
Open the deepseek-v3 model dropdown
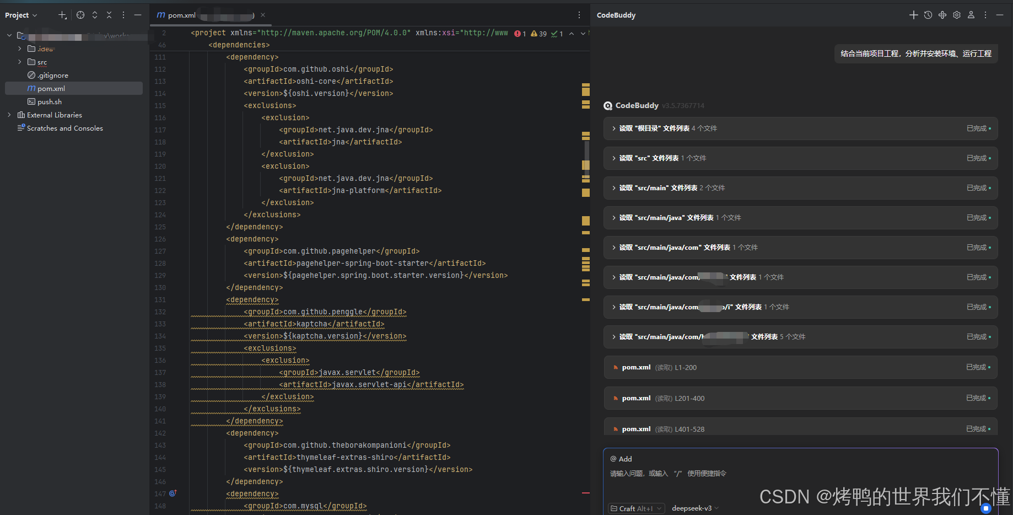[696, 508]
